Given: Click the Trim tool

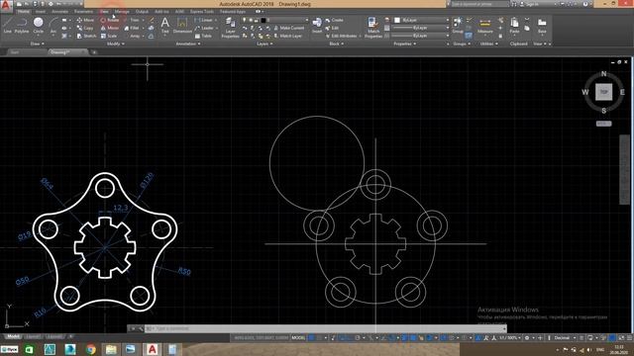Looking at the screenshot, I should click(132, 20).
